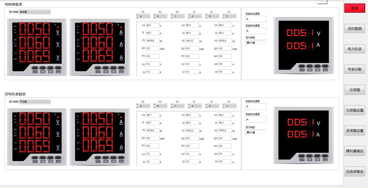Click SET on the generator voltage meter
Image resolution: width=368 pixels, height=188 pixels.
tap(35, 162)
